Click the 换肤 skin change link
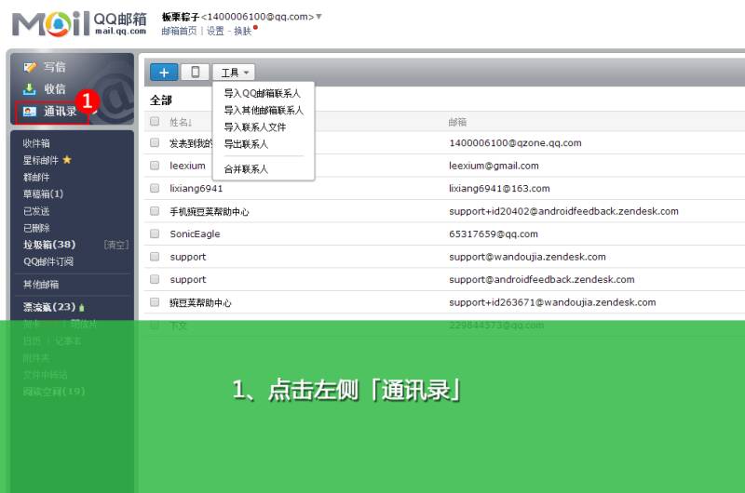The width and height of the screenshot is (745, 493). tap(242, 31)
